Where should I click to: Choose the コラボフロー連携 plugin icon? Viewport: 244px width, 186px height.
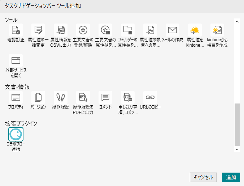click(16, 134)
